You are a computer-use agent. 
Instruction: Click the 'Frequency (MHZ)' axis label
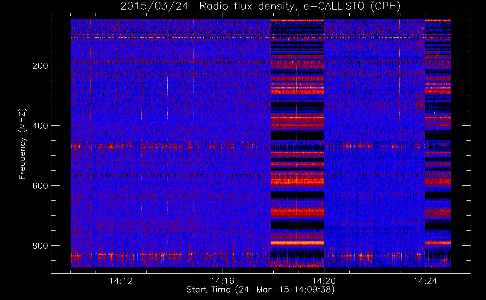pyautogui.click(x=22, y=144)
